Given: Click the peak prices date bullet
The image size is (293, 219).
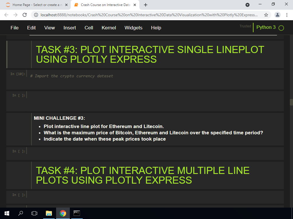Looking at the screenshot, I should [105, 139].
